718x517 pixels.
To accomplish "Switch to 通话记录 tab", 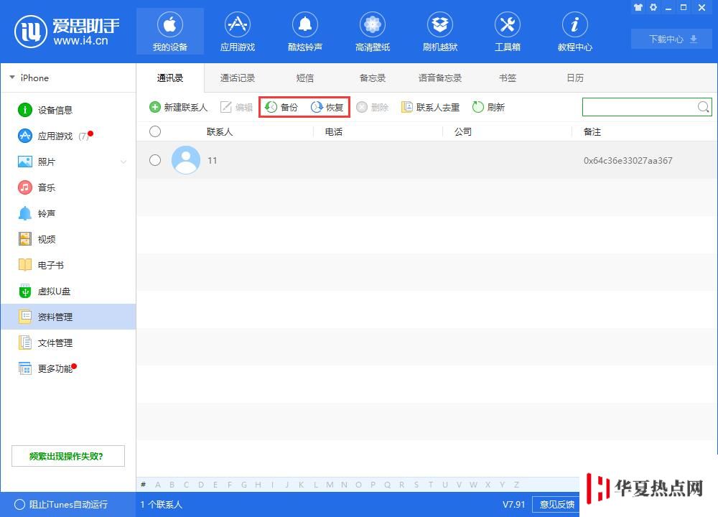I will click(x=237, y=78).
